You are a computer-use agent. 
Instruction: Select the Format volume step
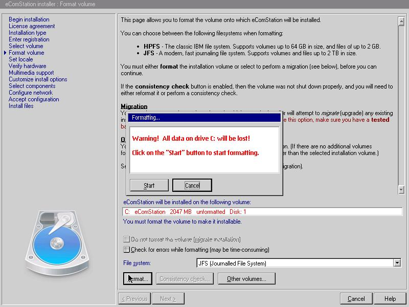tap(27, 53)
